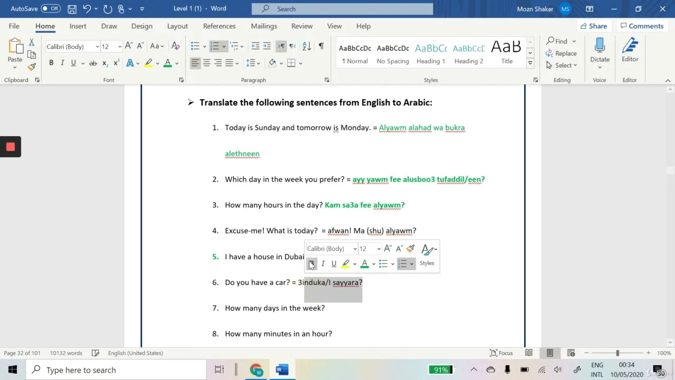
Task: Toggle show paragraph marks (pilcrow) icon
Action: (x=321, y=46)
